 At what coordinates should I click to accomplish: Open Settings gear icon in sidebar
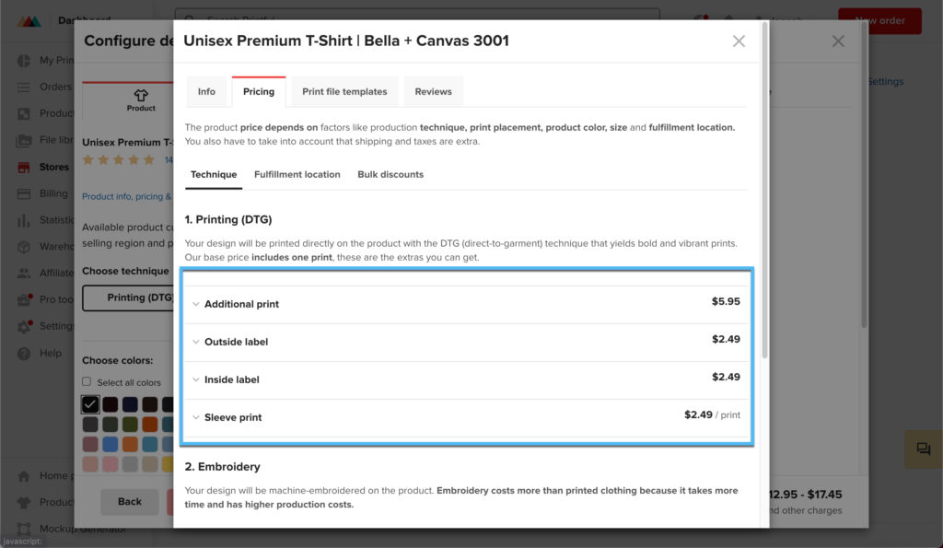coord(24,327)
